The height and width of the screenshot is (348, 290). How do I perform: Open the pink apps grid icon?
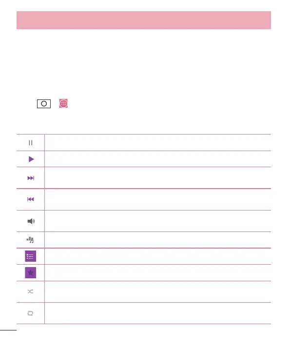click(63, 103)
